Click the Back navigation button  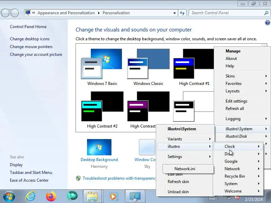pos(5,13)
